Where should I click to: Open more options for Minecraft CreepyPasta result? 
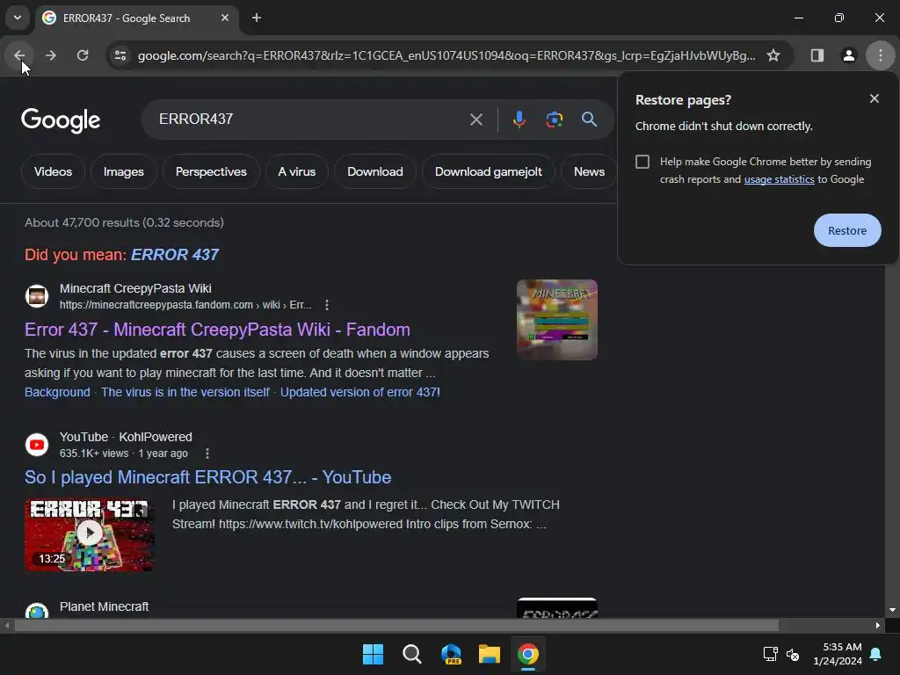327,305
